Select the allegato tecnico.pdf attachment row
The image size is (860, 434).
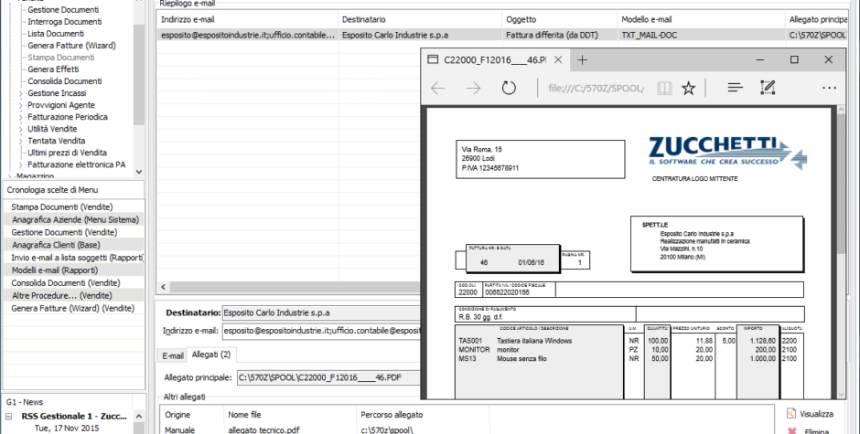click(x=467, y=430)
